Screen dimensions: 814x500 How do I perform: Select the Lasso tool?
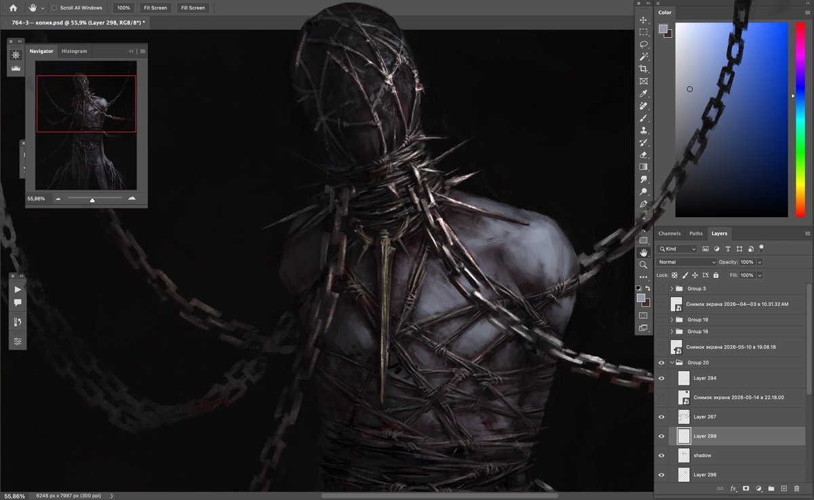[x=644, y=44]
